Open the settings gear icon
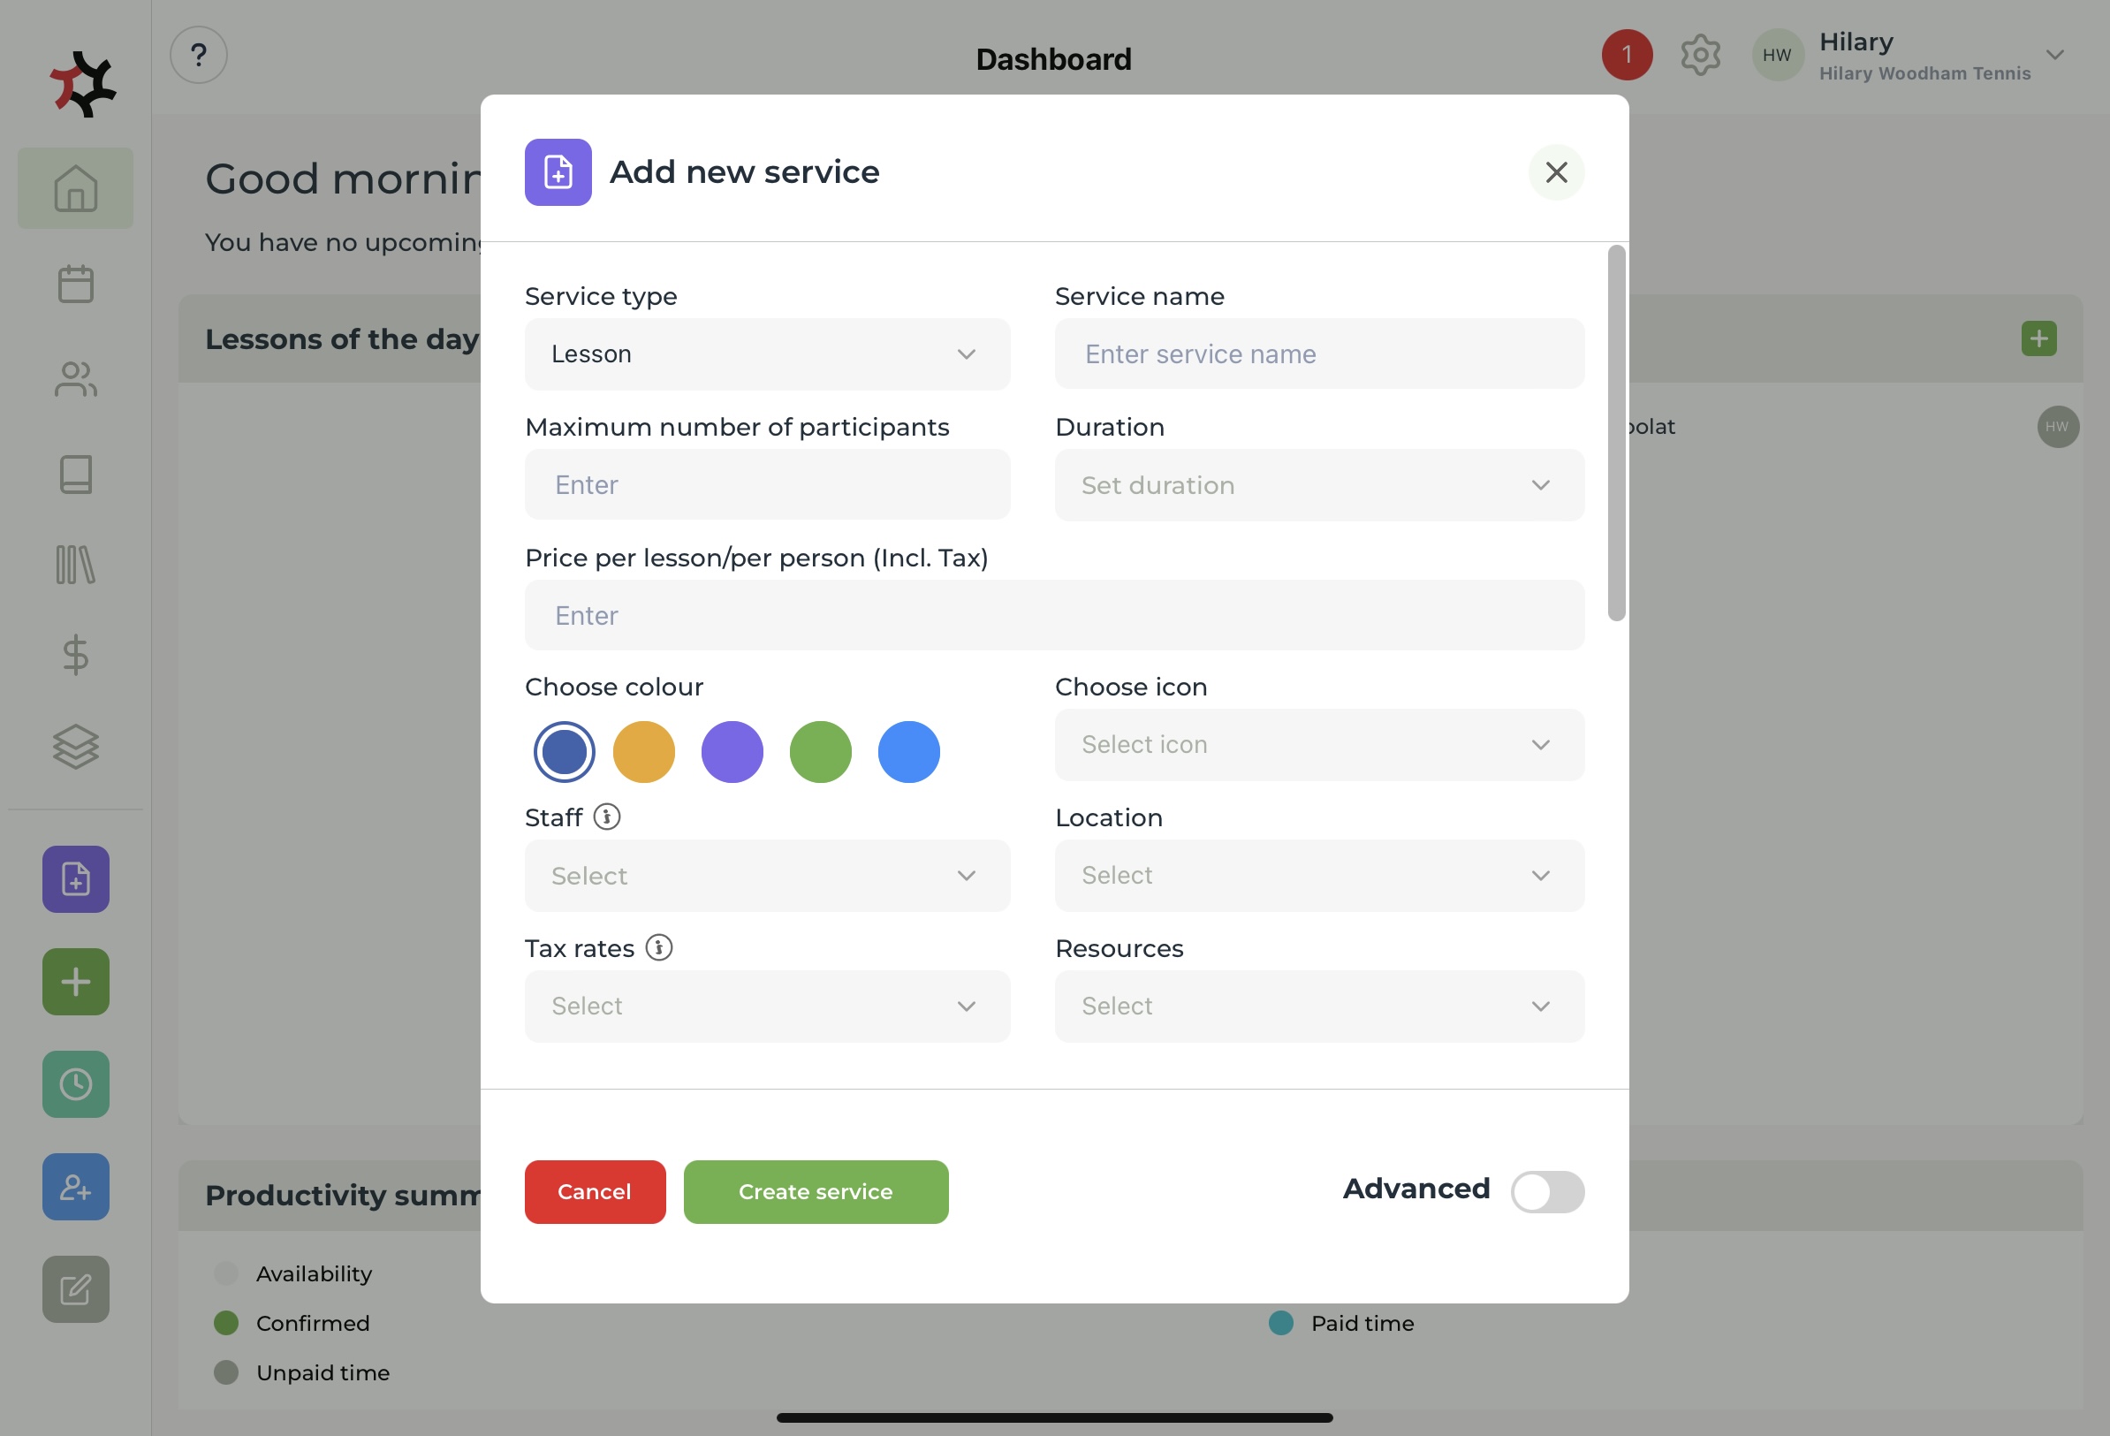 coord(1700,56)
